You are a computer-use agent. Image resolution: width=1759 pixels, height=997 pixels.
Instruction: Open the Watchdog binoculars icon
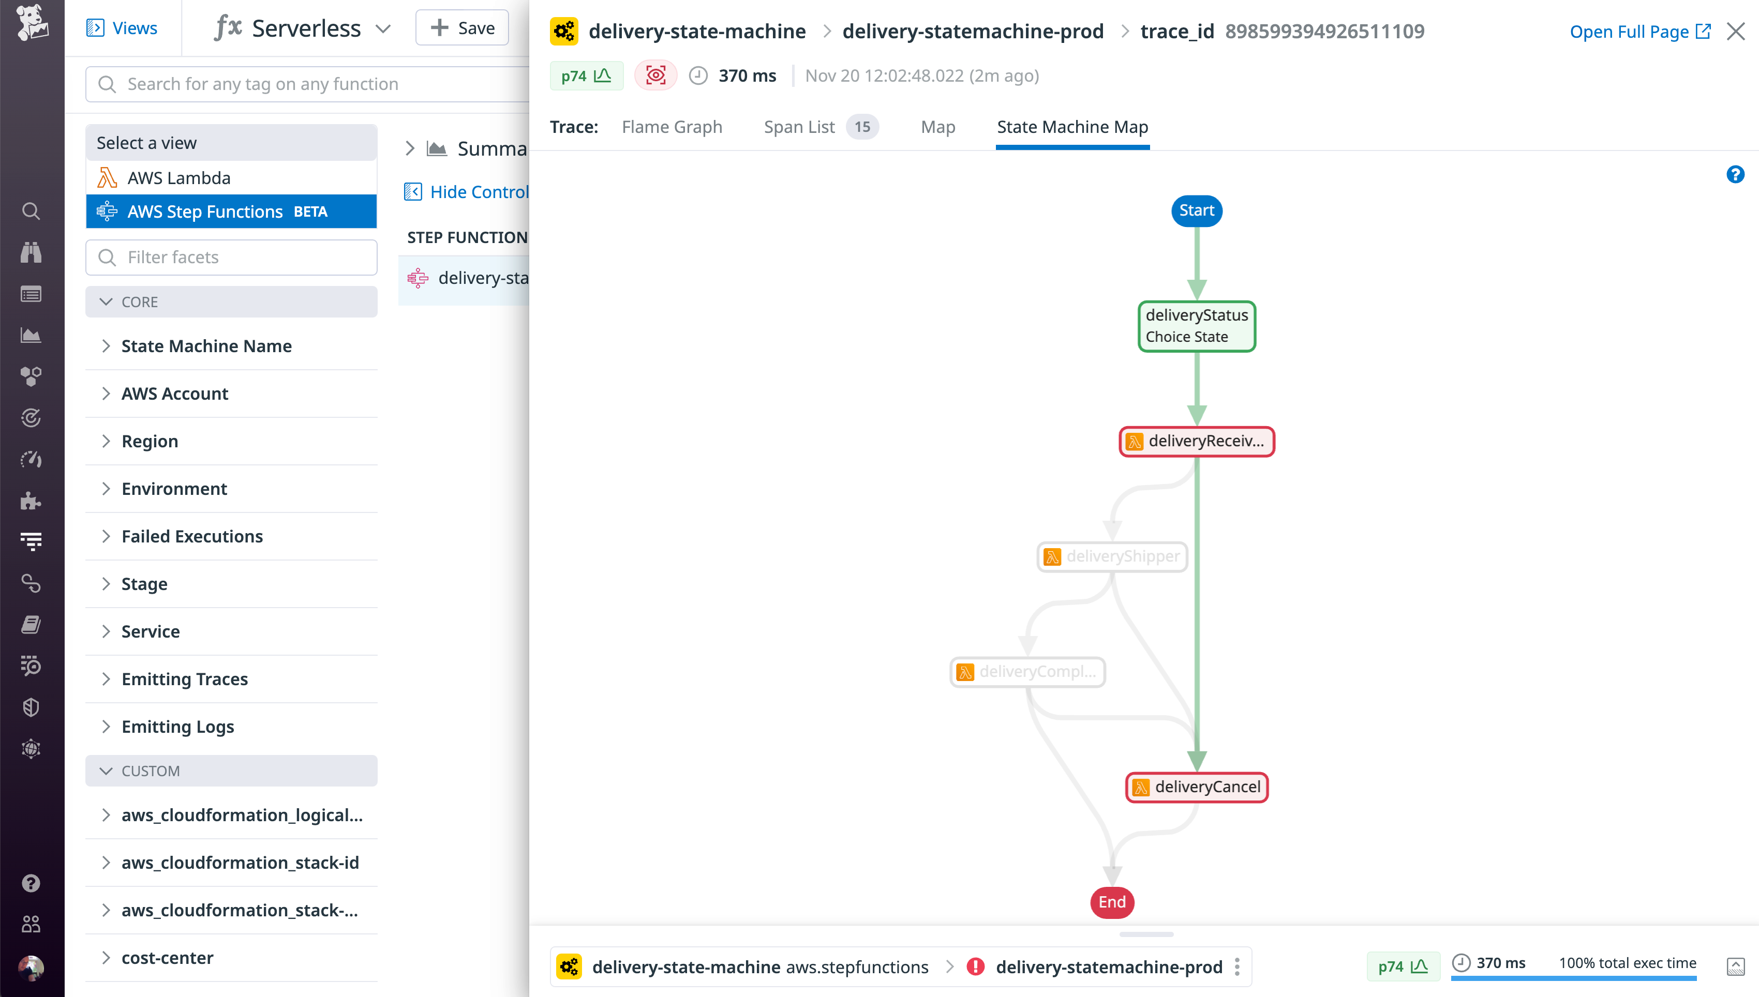coord(31,252)
